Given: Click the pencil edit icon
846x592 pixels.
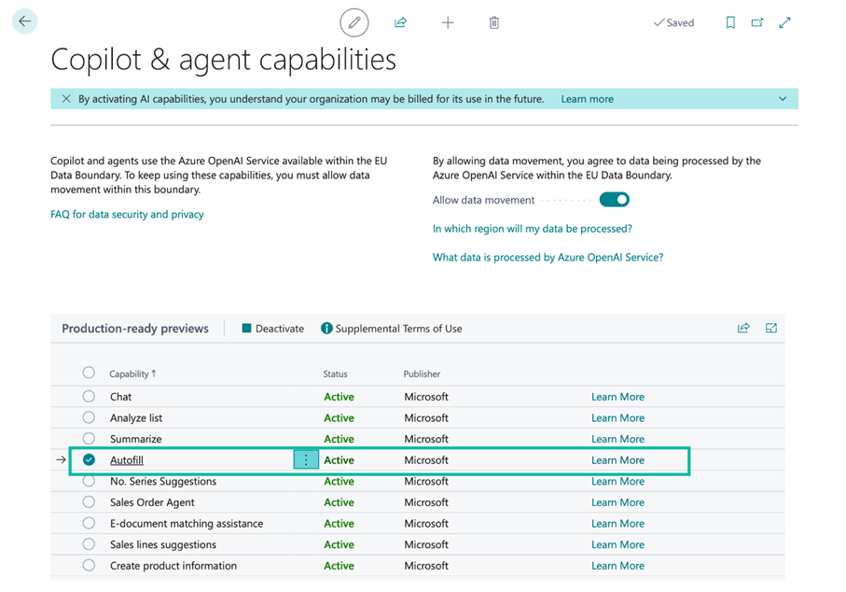Looking at the screenshot, I should 354,22.
